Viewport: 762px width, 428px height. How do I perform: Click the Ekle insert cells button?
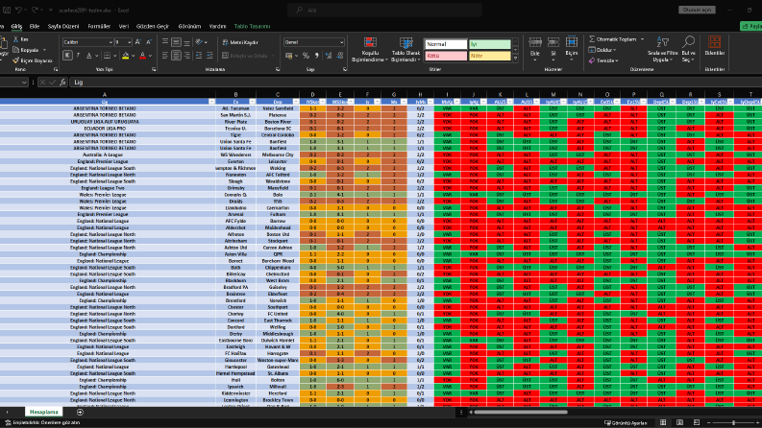(x=535, y=49)
